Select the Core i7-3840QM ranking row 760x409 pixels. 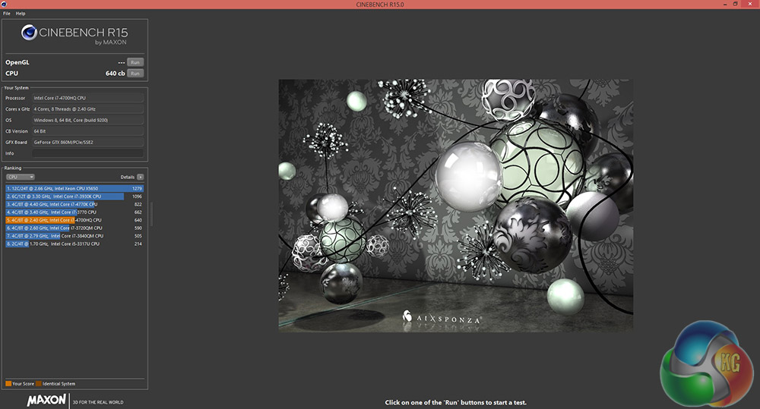click(74, 236)
